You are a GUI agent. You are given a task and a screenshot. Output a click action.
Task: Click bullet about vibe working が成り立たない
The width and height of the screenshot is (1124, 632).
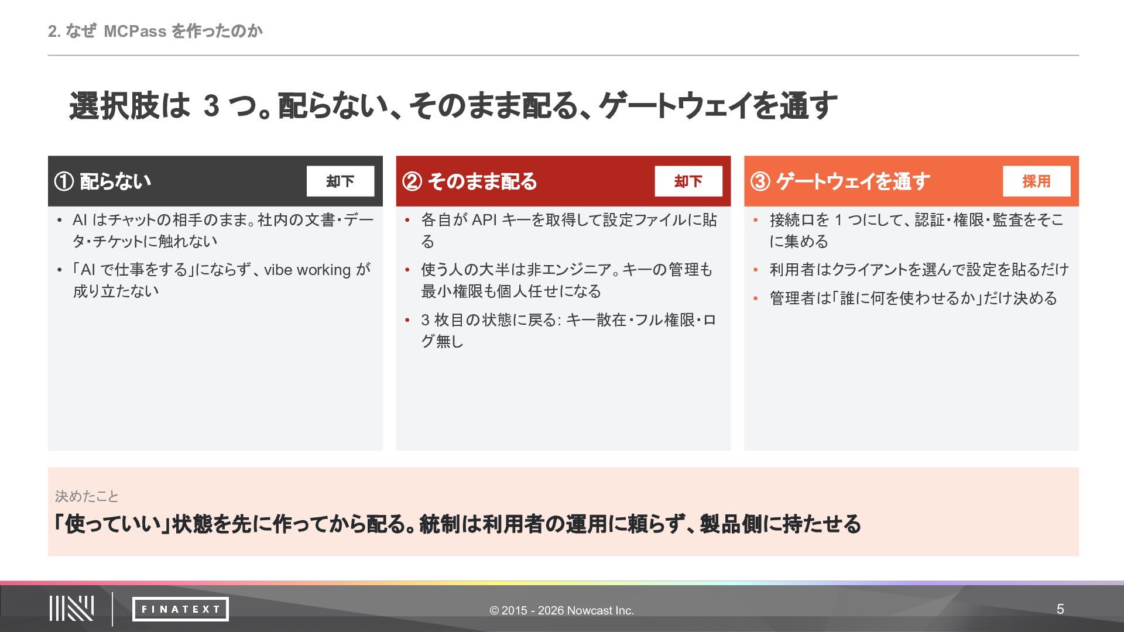221,280
